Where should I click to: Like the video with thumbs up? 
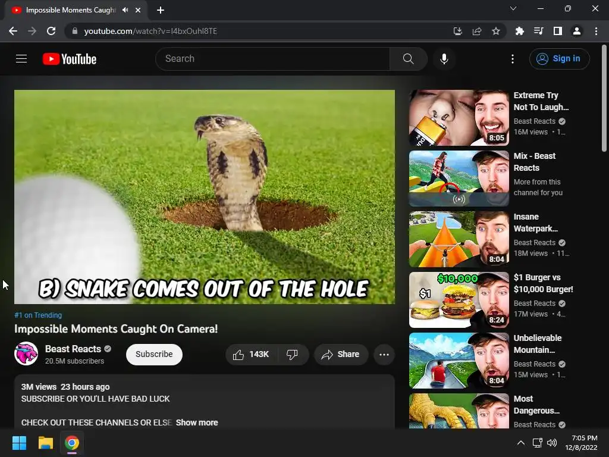tap(238, 355)
